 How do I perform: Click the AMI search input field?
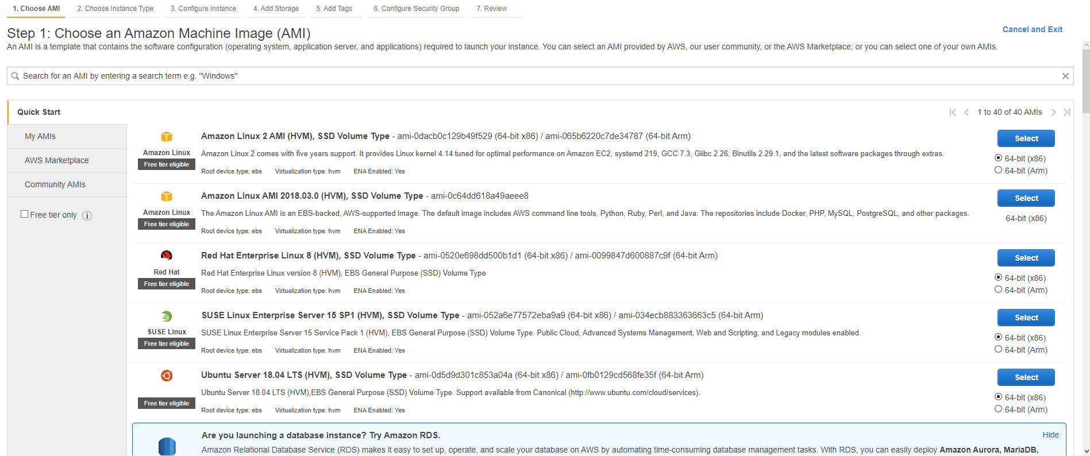tap(534, 76)
